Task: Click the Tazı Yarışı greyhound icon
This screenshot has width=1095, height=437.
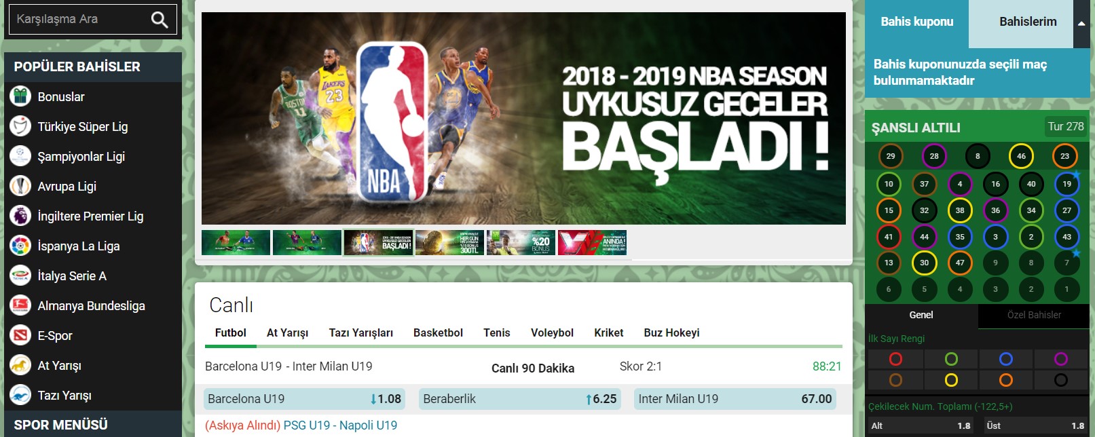Action: point(20,395)
